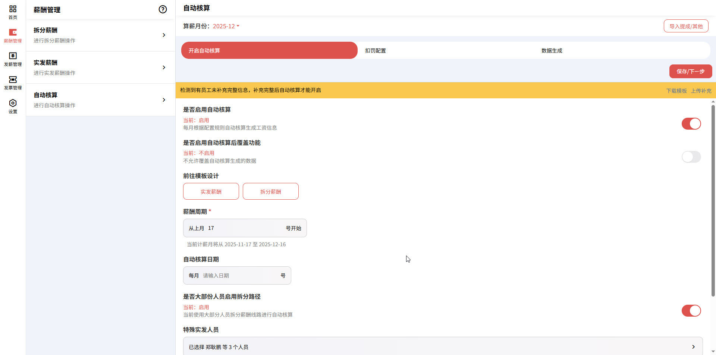Click the 下载模板 link in warning bar
Image resolution: width=716 pixels, height=355 pixels.
pos(676,91)
